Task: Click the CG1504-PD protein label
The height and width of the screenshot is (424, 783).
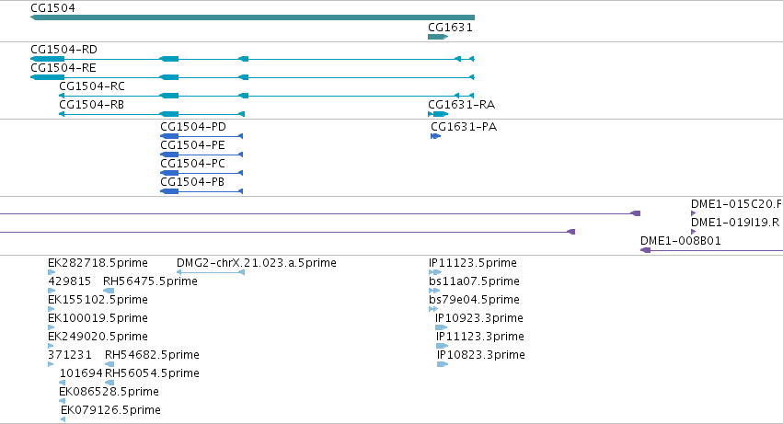Action: 192,127
